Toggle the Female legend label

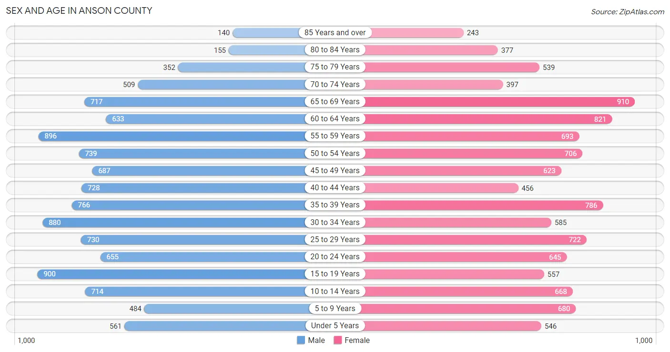pos(357,340)
